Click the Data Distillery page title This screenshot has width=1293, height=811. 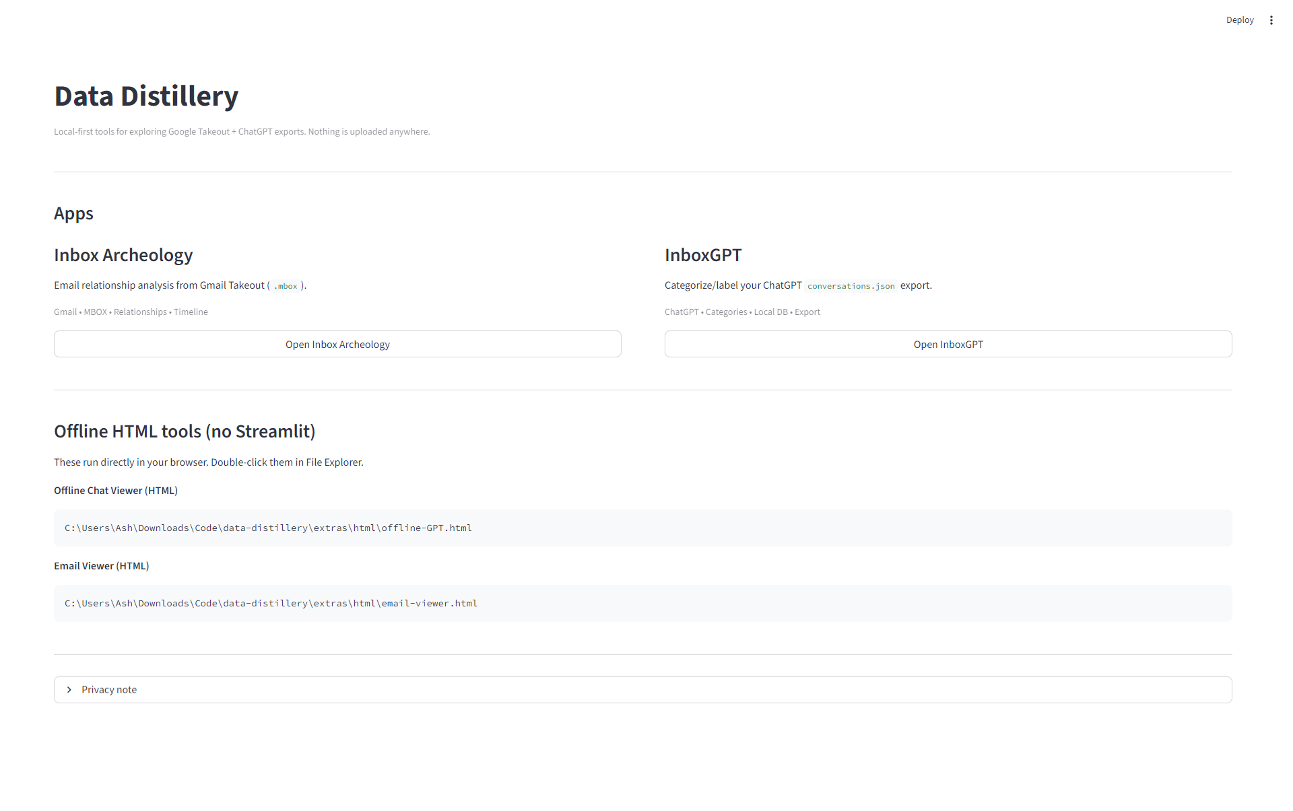[x=146, y=96]
